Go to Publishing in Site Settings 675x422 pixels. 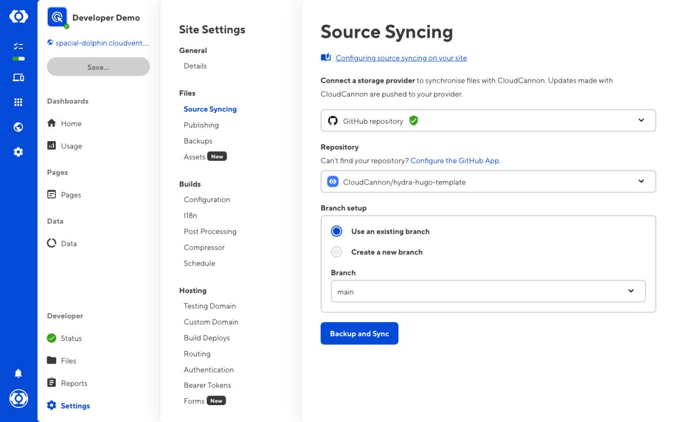tap(201, 125)
